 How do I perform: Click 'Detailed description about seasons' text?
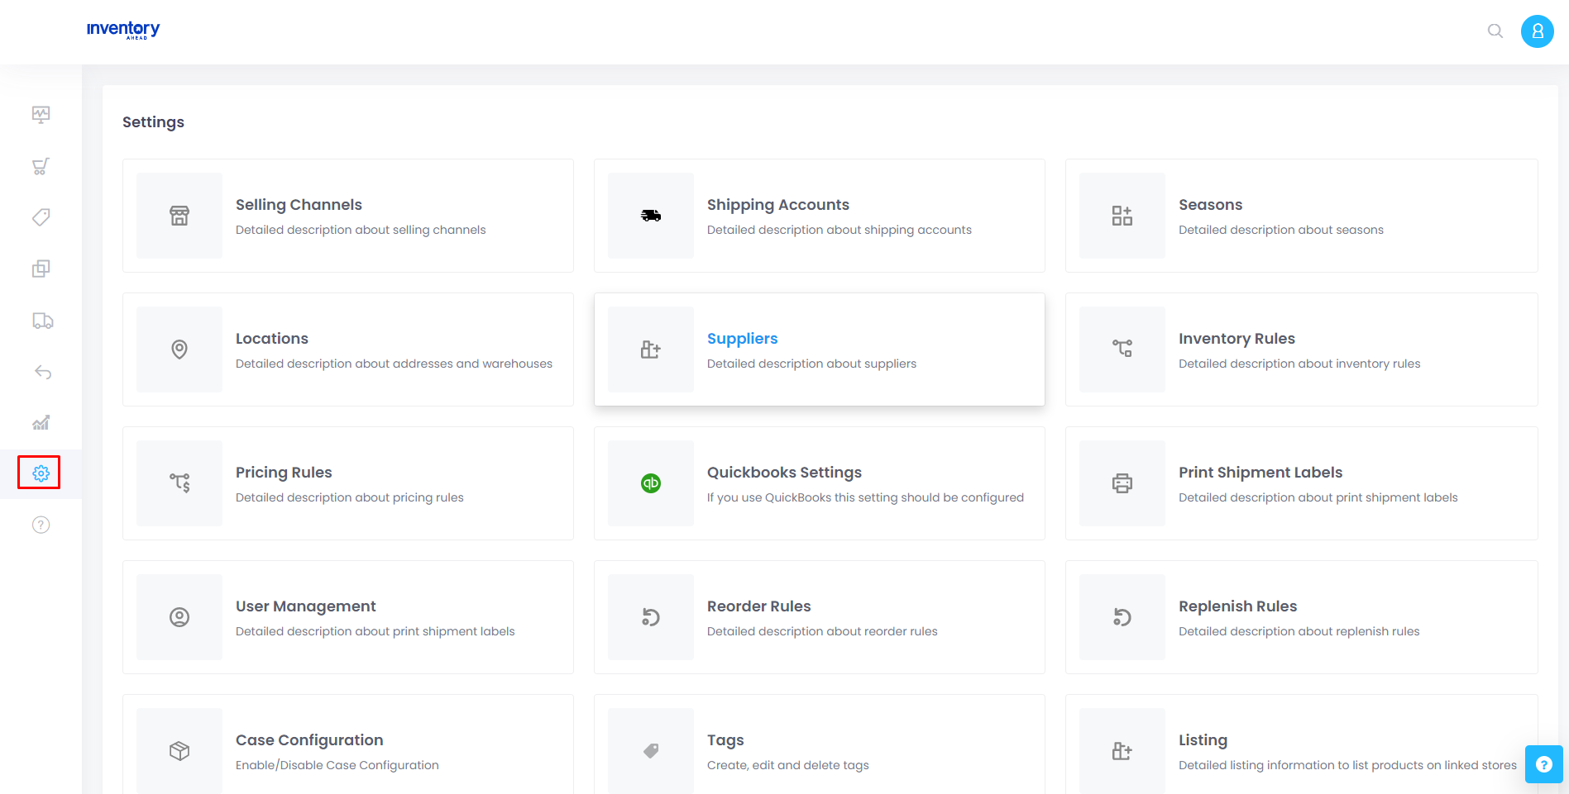(1281, 230)
